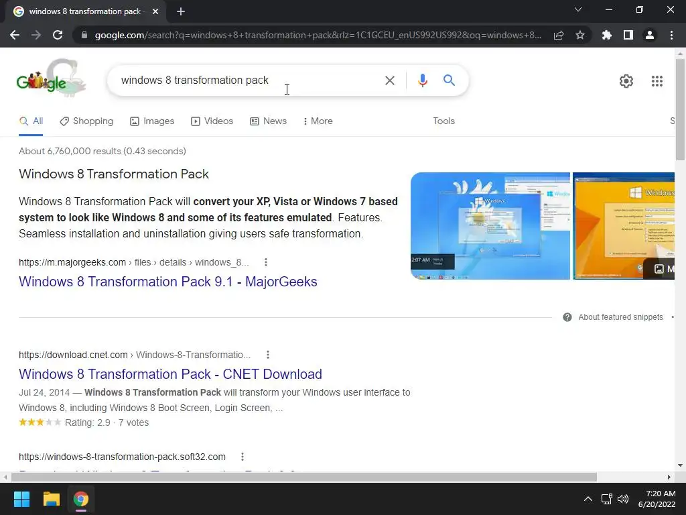Open a new browser tab
686x515 pixels.
point(181,11)
